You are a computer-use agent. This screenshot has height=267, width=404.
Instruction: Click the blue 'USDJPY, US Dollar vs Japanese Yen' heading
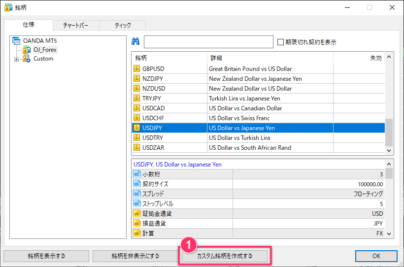(x=177, y=165)
